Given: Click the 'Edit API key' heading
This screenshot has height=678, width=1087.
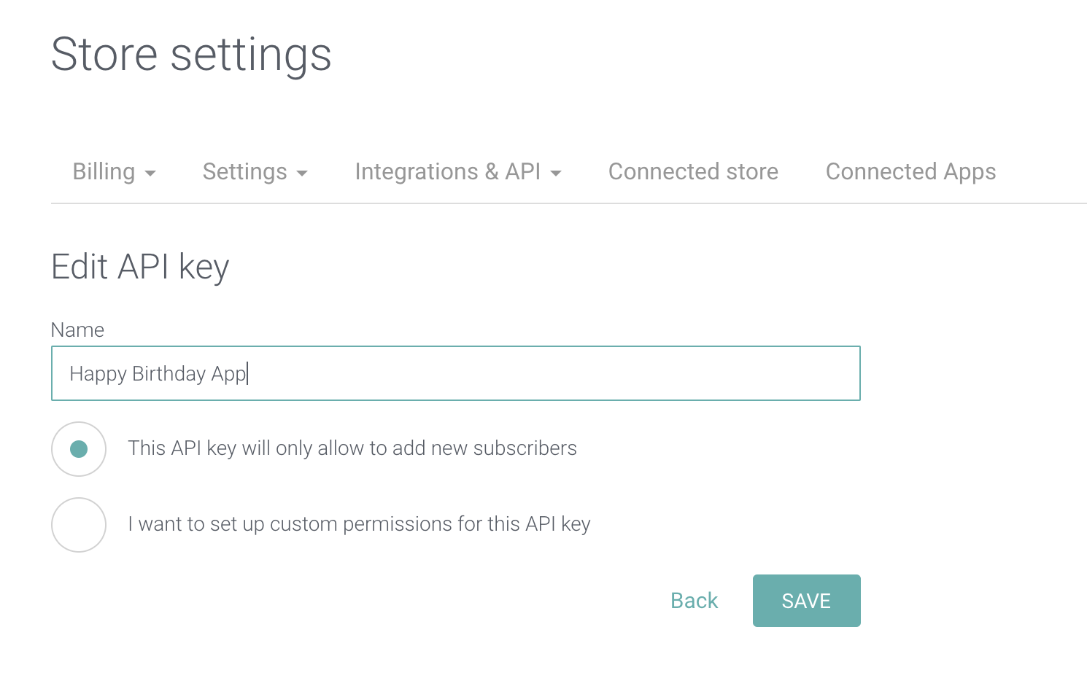Looking at the screenshot, I should [x=140, y=267].
